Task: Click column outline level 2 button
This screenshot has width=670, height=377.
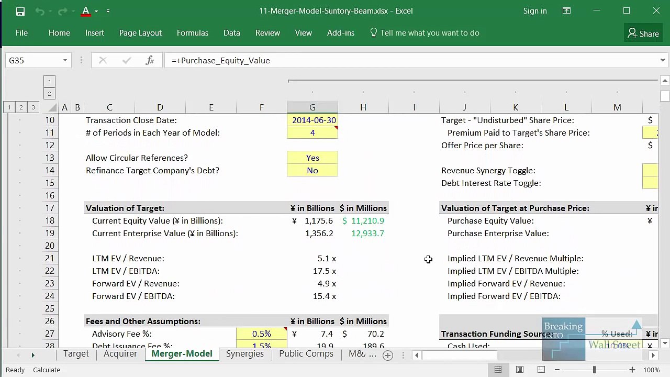Action: tap(49, 94)
